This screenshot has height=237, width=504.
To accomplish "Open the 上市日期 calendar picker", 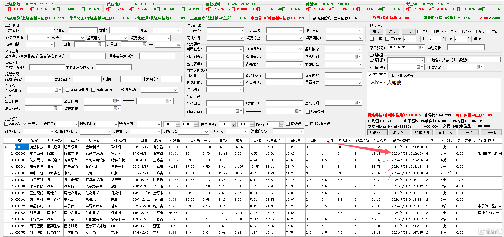I will point(101,44).
